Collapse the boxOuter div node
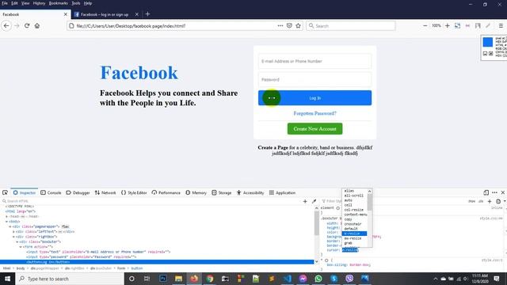This screenshot has width=507, height=285. click(x=17, y=241)
